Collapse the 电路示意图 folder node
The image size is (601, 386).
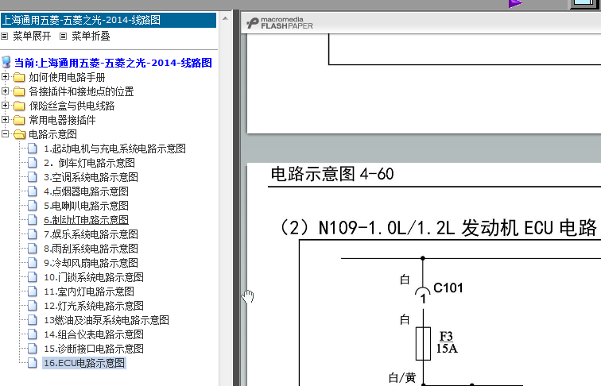pos(5,134)
